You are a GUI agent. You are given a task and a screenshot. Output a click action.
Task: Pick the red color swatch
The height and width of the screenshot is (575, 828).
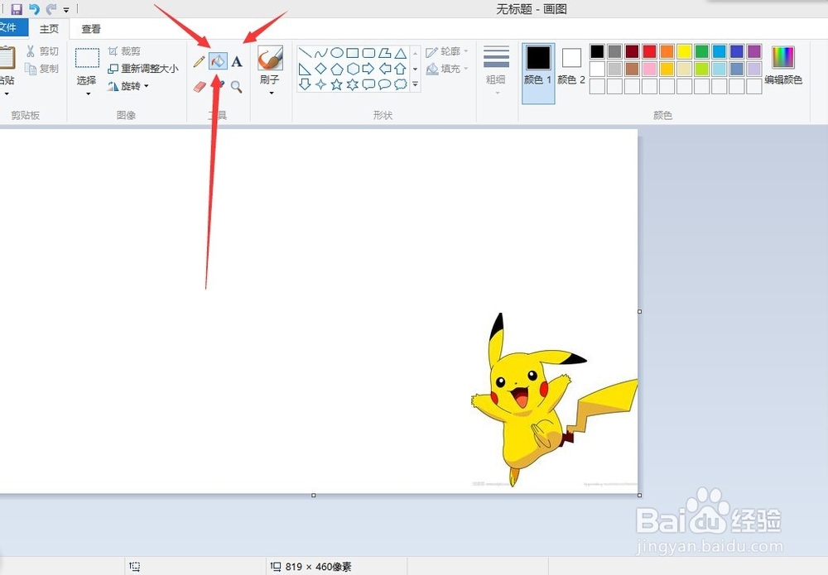point(649,51)
